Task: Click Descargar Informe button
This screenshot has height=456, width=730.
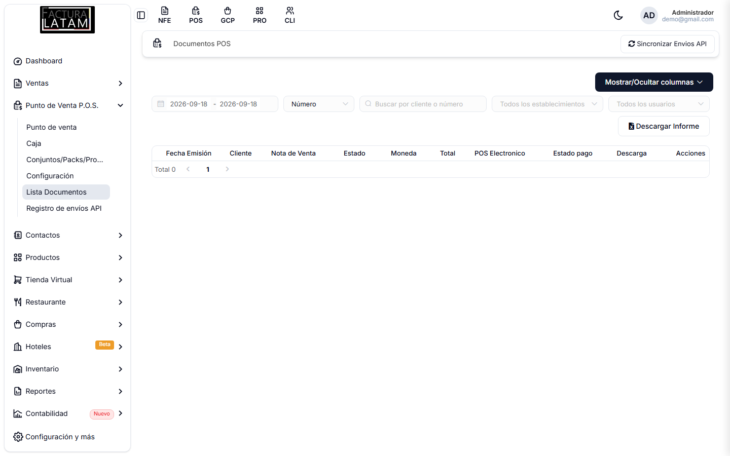Action: pyautogui.click(x=664, y=126)
